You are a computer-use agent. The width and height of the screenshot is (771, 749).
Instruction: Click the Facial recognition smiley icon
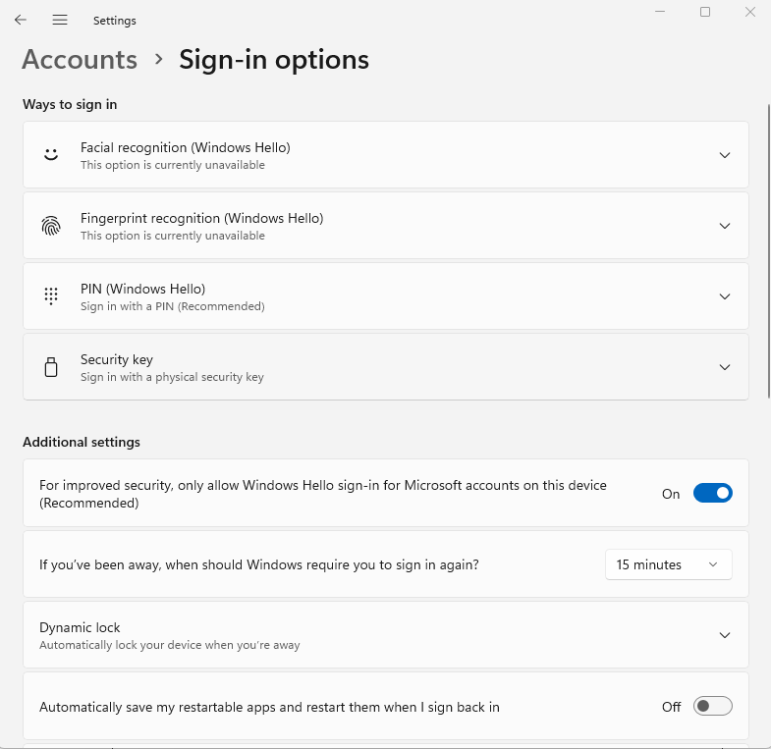coord(51,155)
